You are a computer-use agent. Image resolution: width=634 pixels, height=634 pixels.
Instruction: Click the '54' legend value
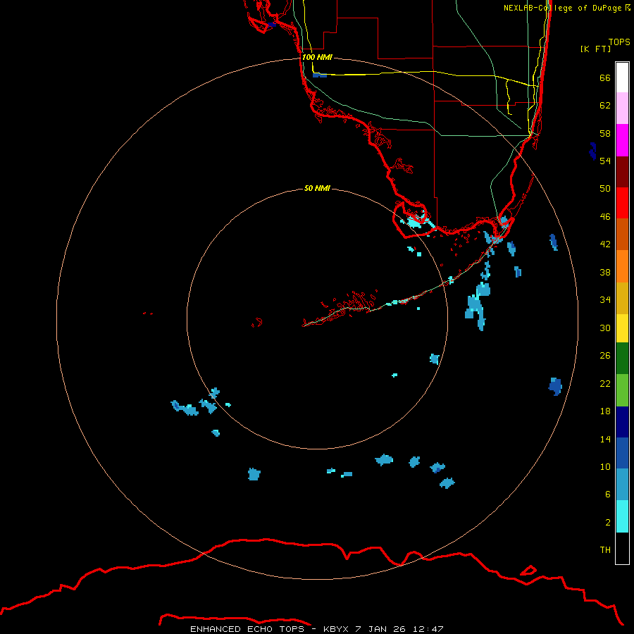[x=605, y=161]
